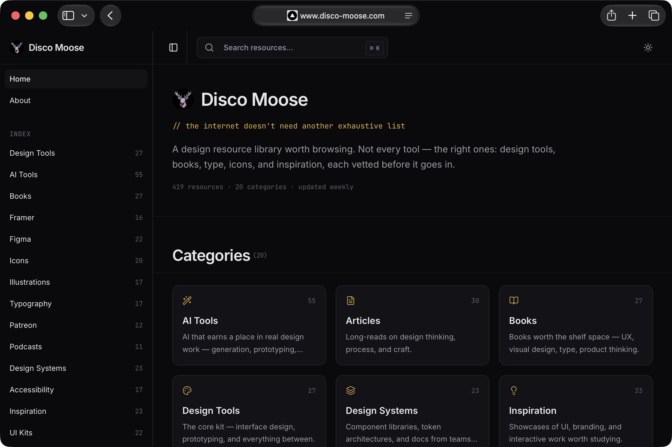Click the moose logo beside the page title
672x447 pixels.
[x=183, y=99]
